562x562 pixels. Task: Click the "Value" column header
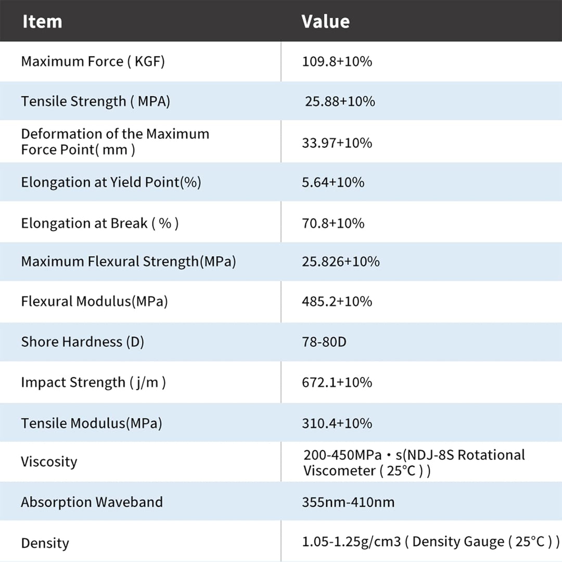tap(325, 21)
